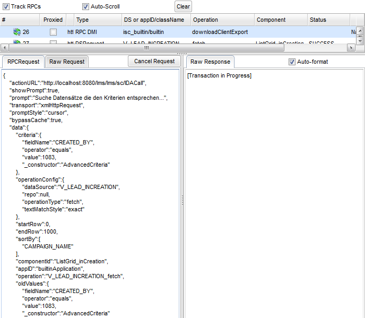Click the DS or appID/className column header
This screenshot has width=365, height=318.
155,20
